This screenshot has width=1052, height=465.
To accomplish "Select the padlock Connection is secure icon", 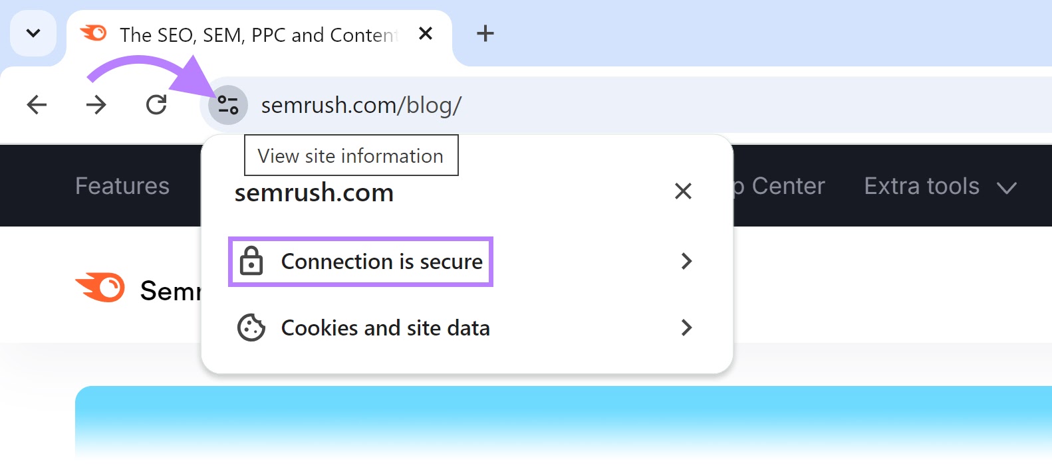I will coord(253,261).
